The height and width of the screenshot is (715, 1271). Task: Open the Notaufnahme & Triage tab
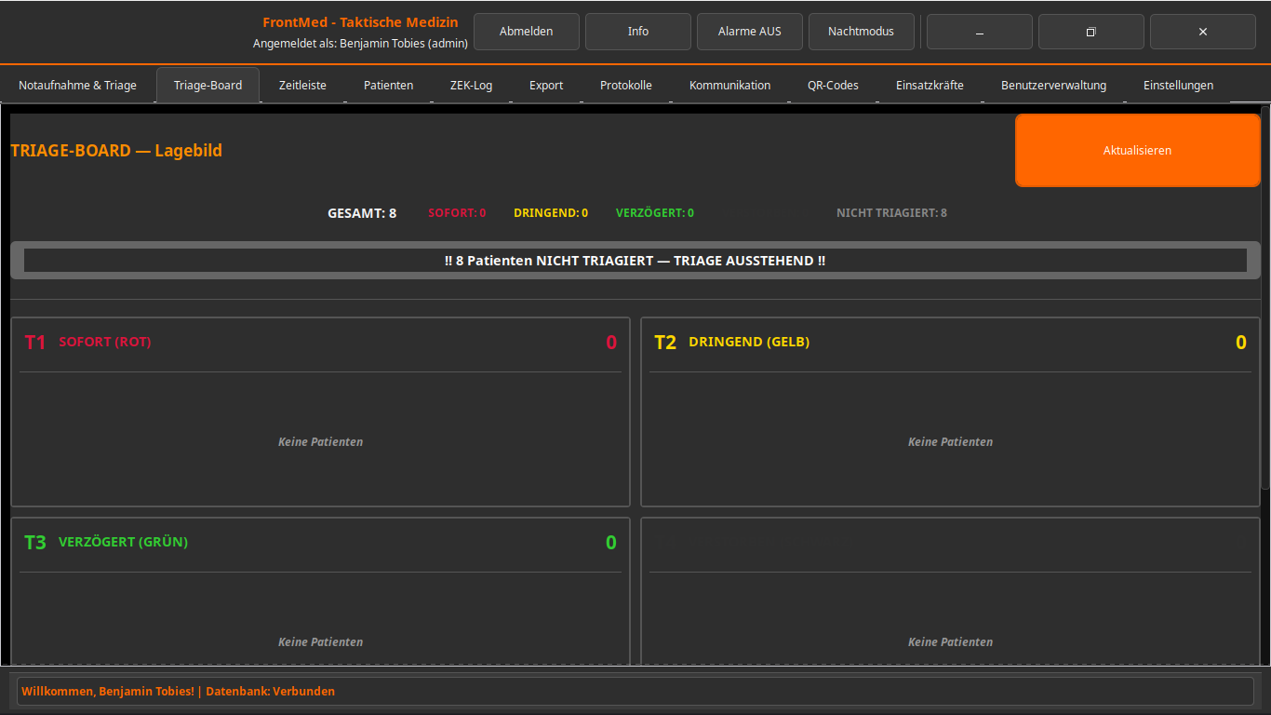coord(77,85)
